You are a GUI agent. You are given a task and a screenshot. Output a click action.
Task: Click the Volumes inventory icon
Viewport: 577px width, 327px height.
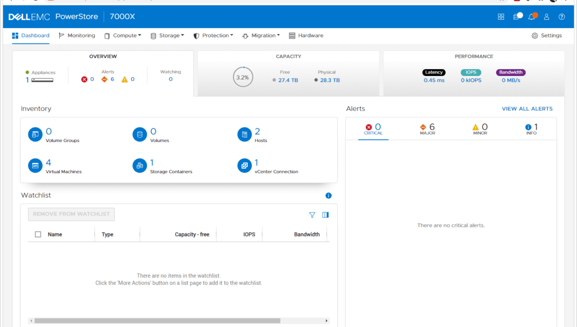[x=140, y=135]
